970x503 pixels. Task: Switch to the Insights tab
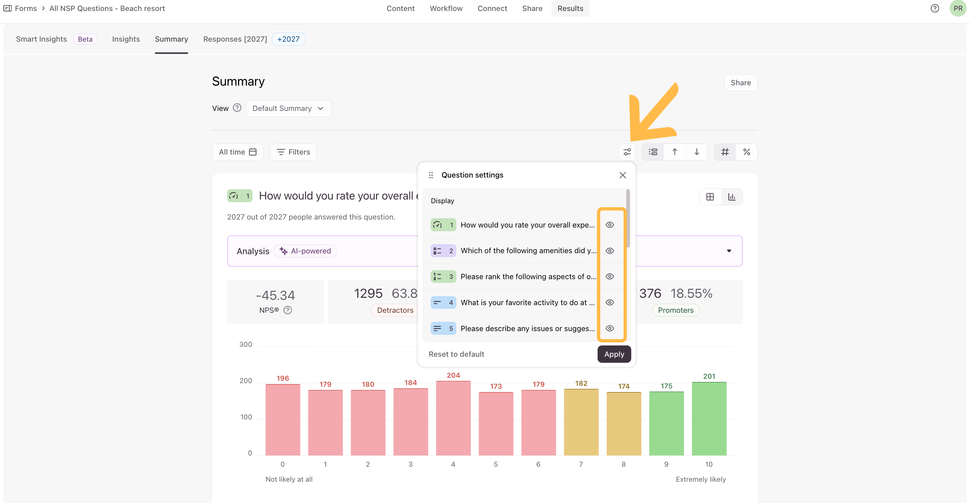(x=126, y=39)
